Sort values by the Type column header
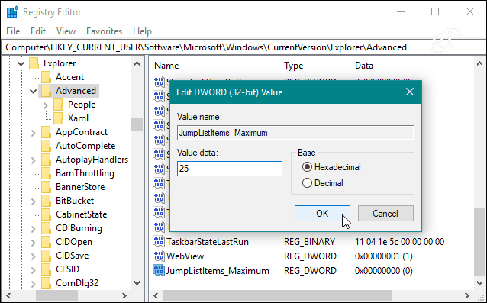 tap(314, 66)
